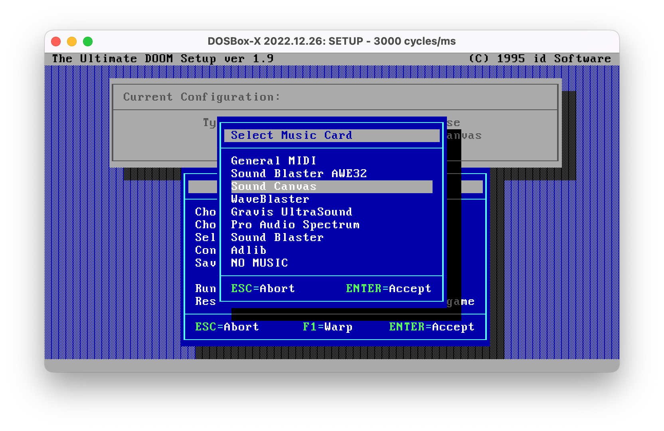Click the Current Configuration heading
The image size is (664, 431).
pos(202,97)
